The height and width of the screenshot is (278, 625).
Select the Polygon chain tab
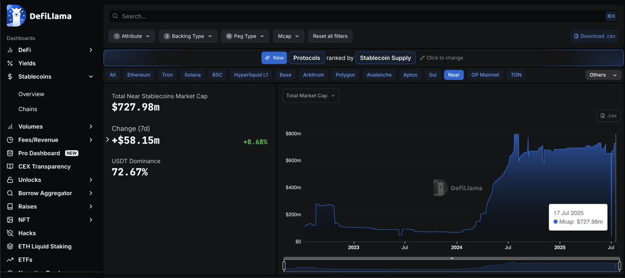345,75
